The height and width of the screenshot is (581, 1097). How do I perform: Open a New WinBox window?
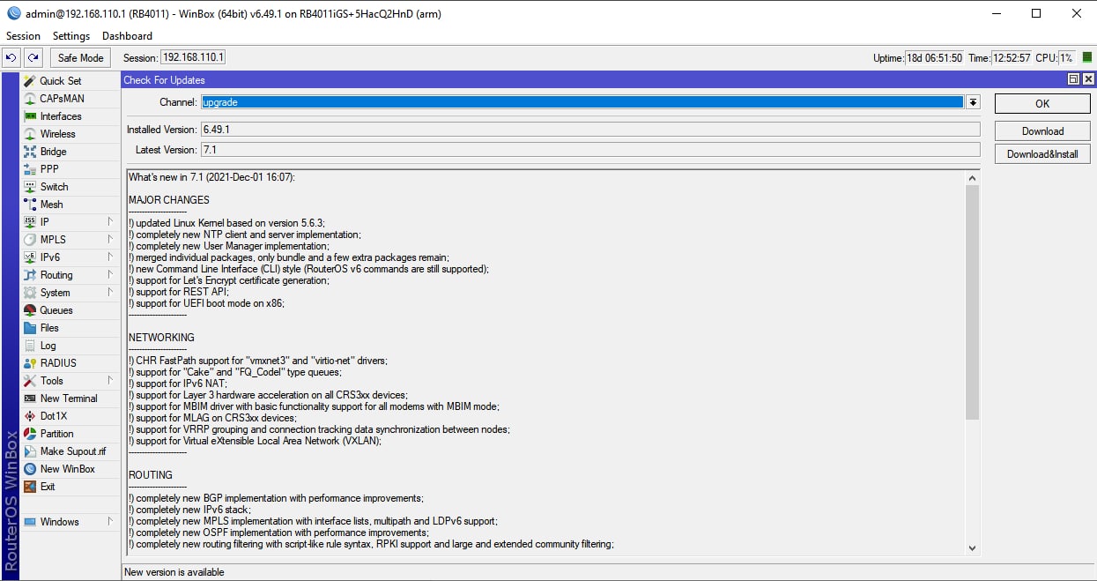(x=70, y=469)
